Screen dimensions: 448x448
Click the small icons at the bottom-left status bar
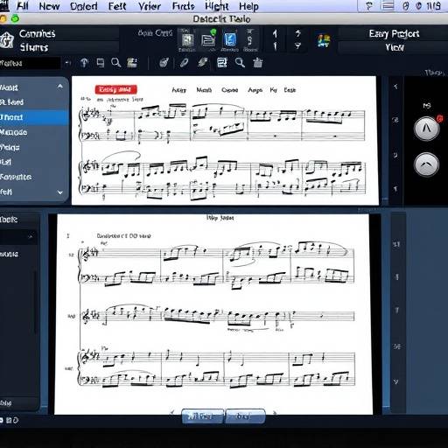pos(10,420)
